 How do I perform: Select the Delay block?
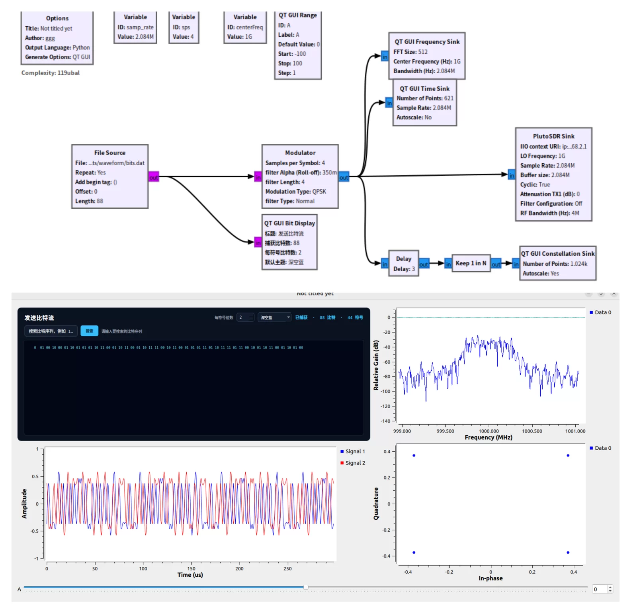pos(404,263)
